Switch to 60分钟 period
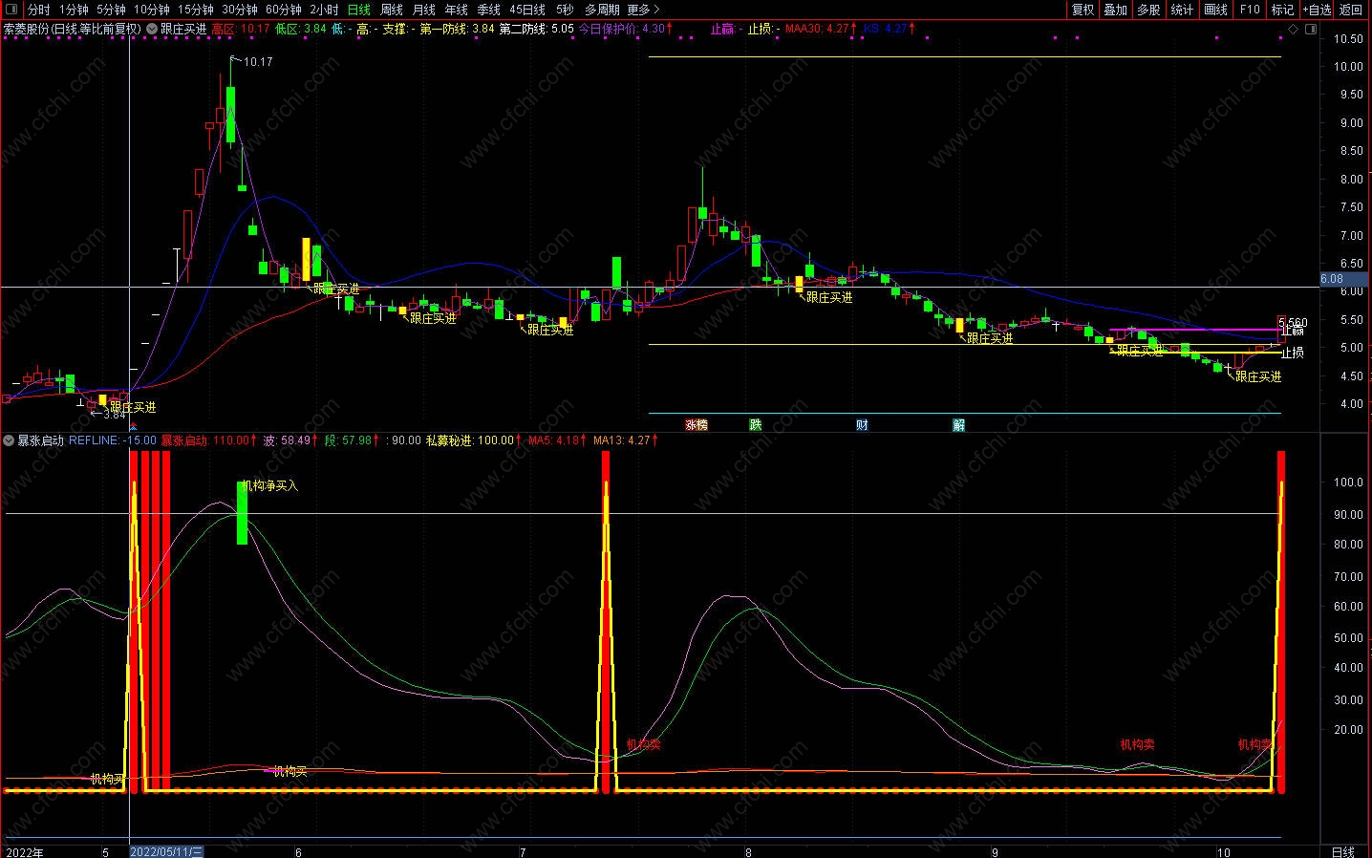 pyautogui.click(x=284, y=10)
